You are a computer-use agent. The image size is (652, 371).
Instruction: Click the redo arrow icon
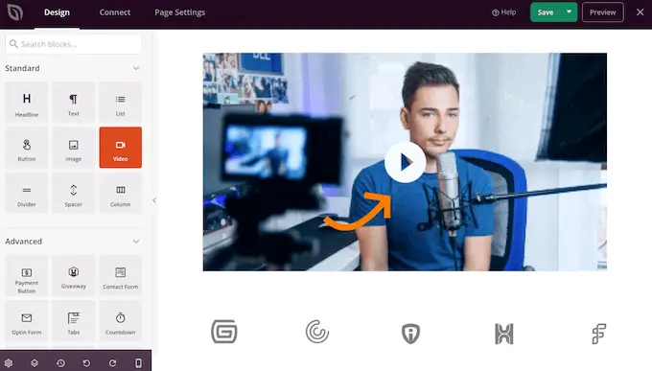coord(113,363)
